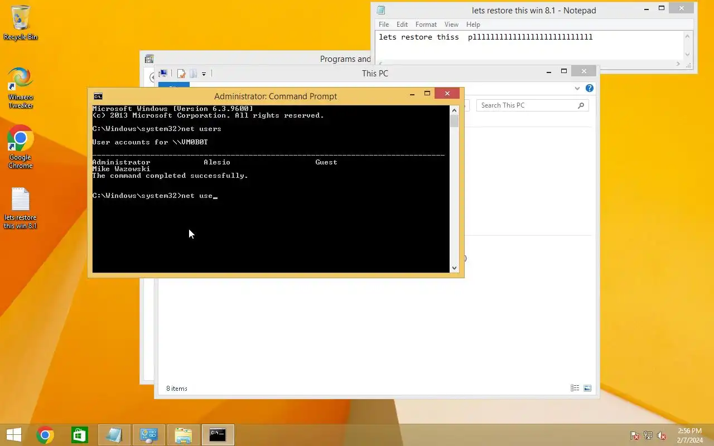This screenshot has height=446, width=714.
Task: Click the This PC system icon in title bar
Action: [x=163, y=73]
